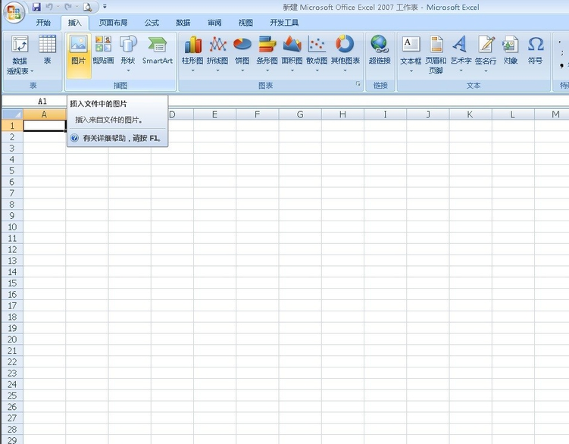
Task: Click cell A1
Action: coord(44,126)
